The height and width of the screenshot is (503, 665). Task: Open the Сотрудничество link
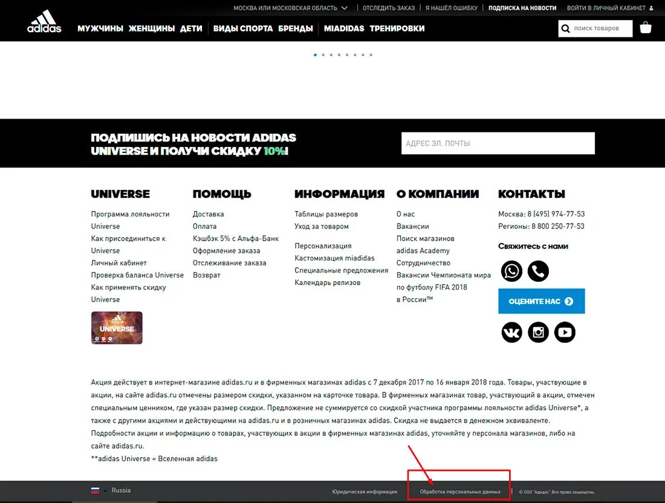[x=423, y=263]
